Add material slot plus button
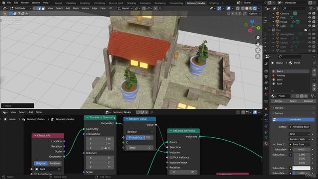The image size is (318, 179). 314,71
